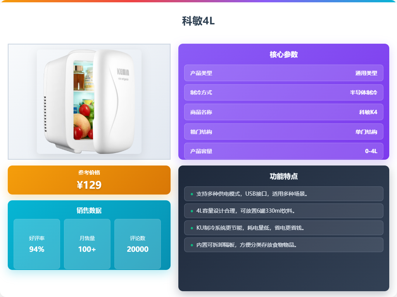Screen dimensions: 397x297
Task: Select the 箱门结构 单门结构 parameter row
Action: tap(283, 131)
